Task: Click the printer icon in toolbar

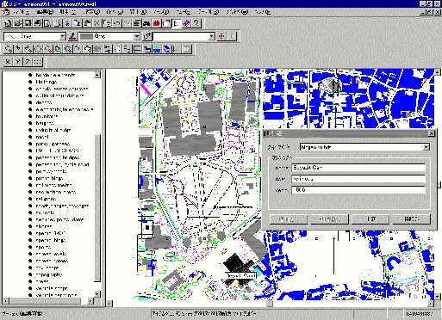Action: point(37,23)
